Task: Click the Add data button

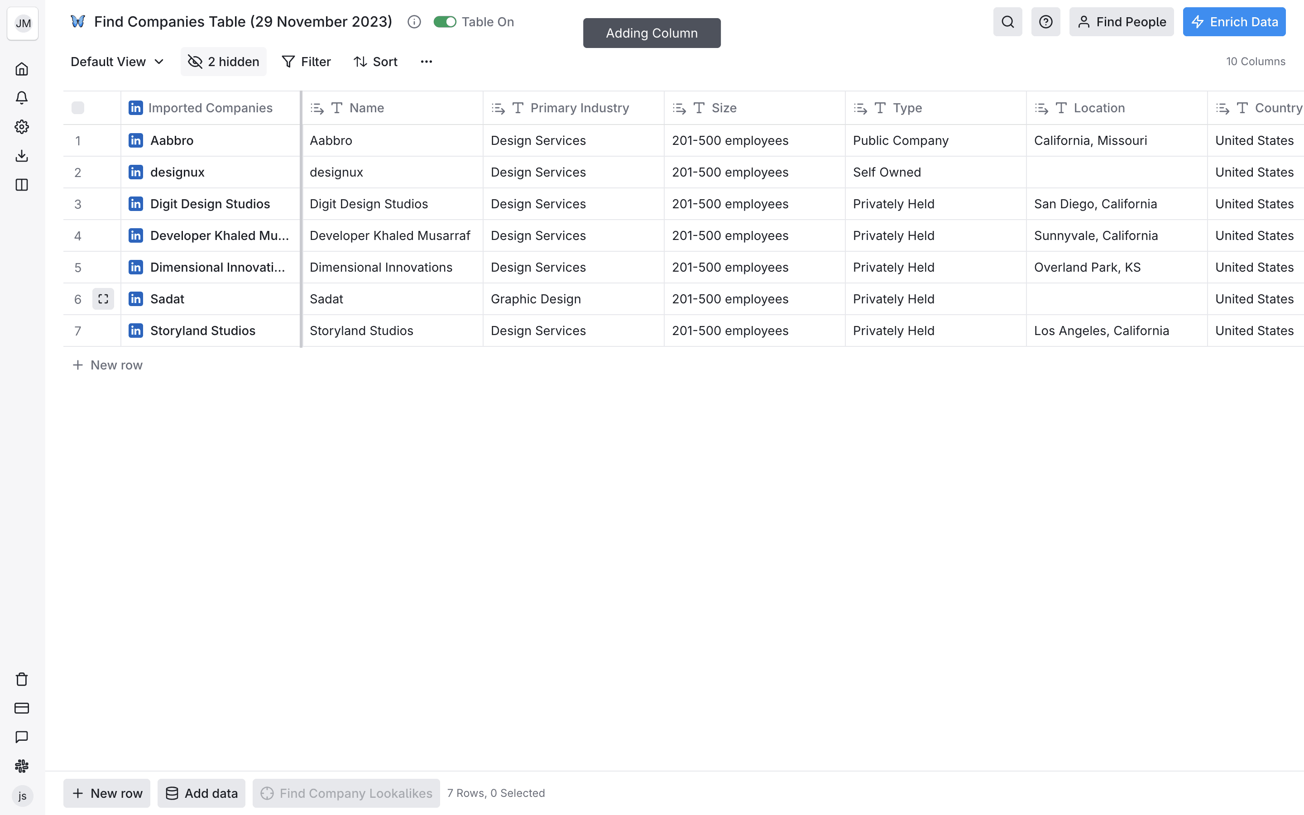Action: [201, 793]
